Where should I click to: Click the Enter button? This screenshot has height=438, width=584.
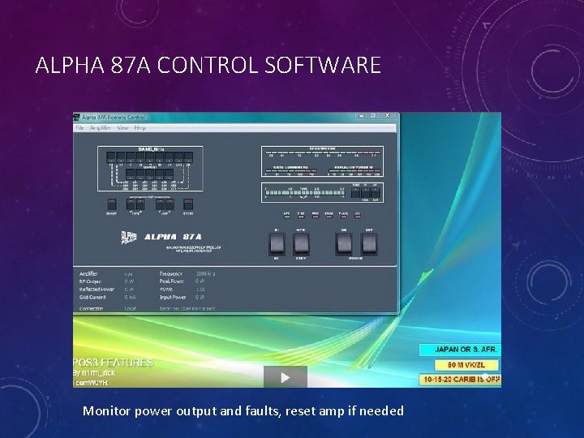tap(188, 204)
